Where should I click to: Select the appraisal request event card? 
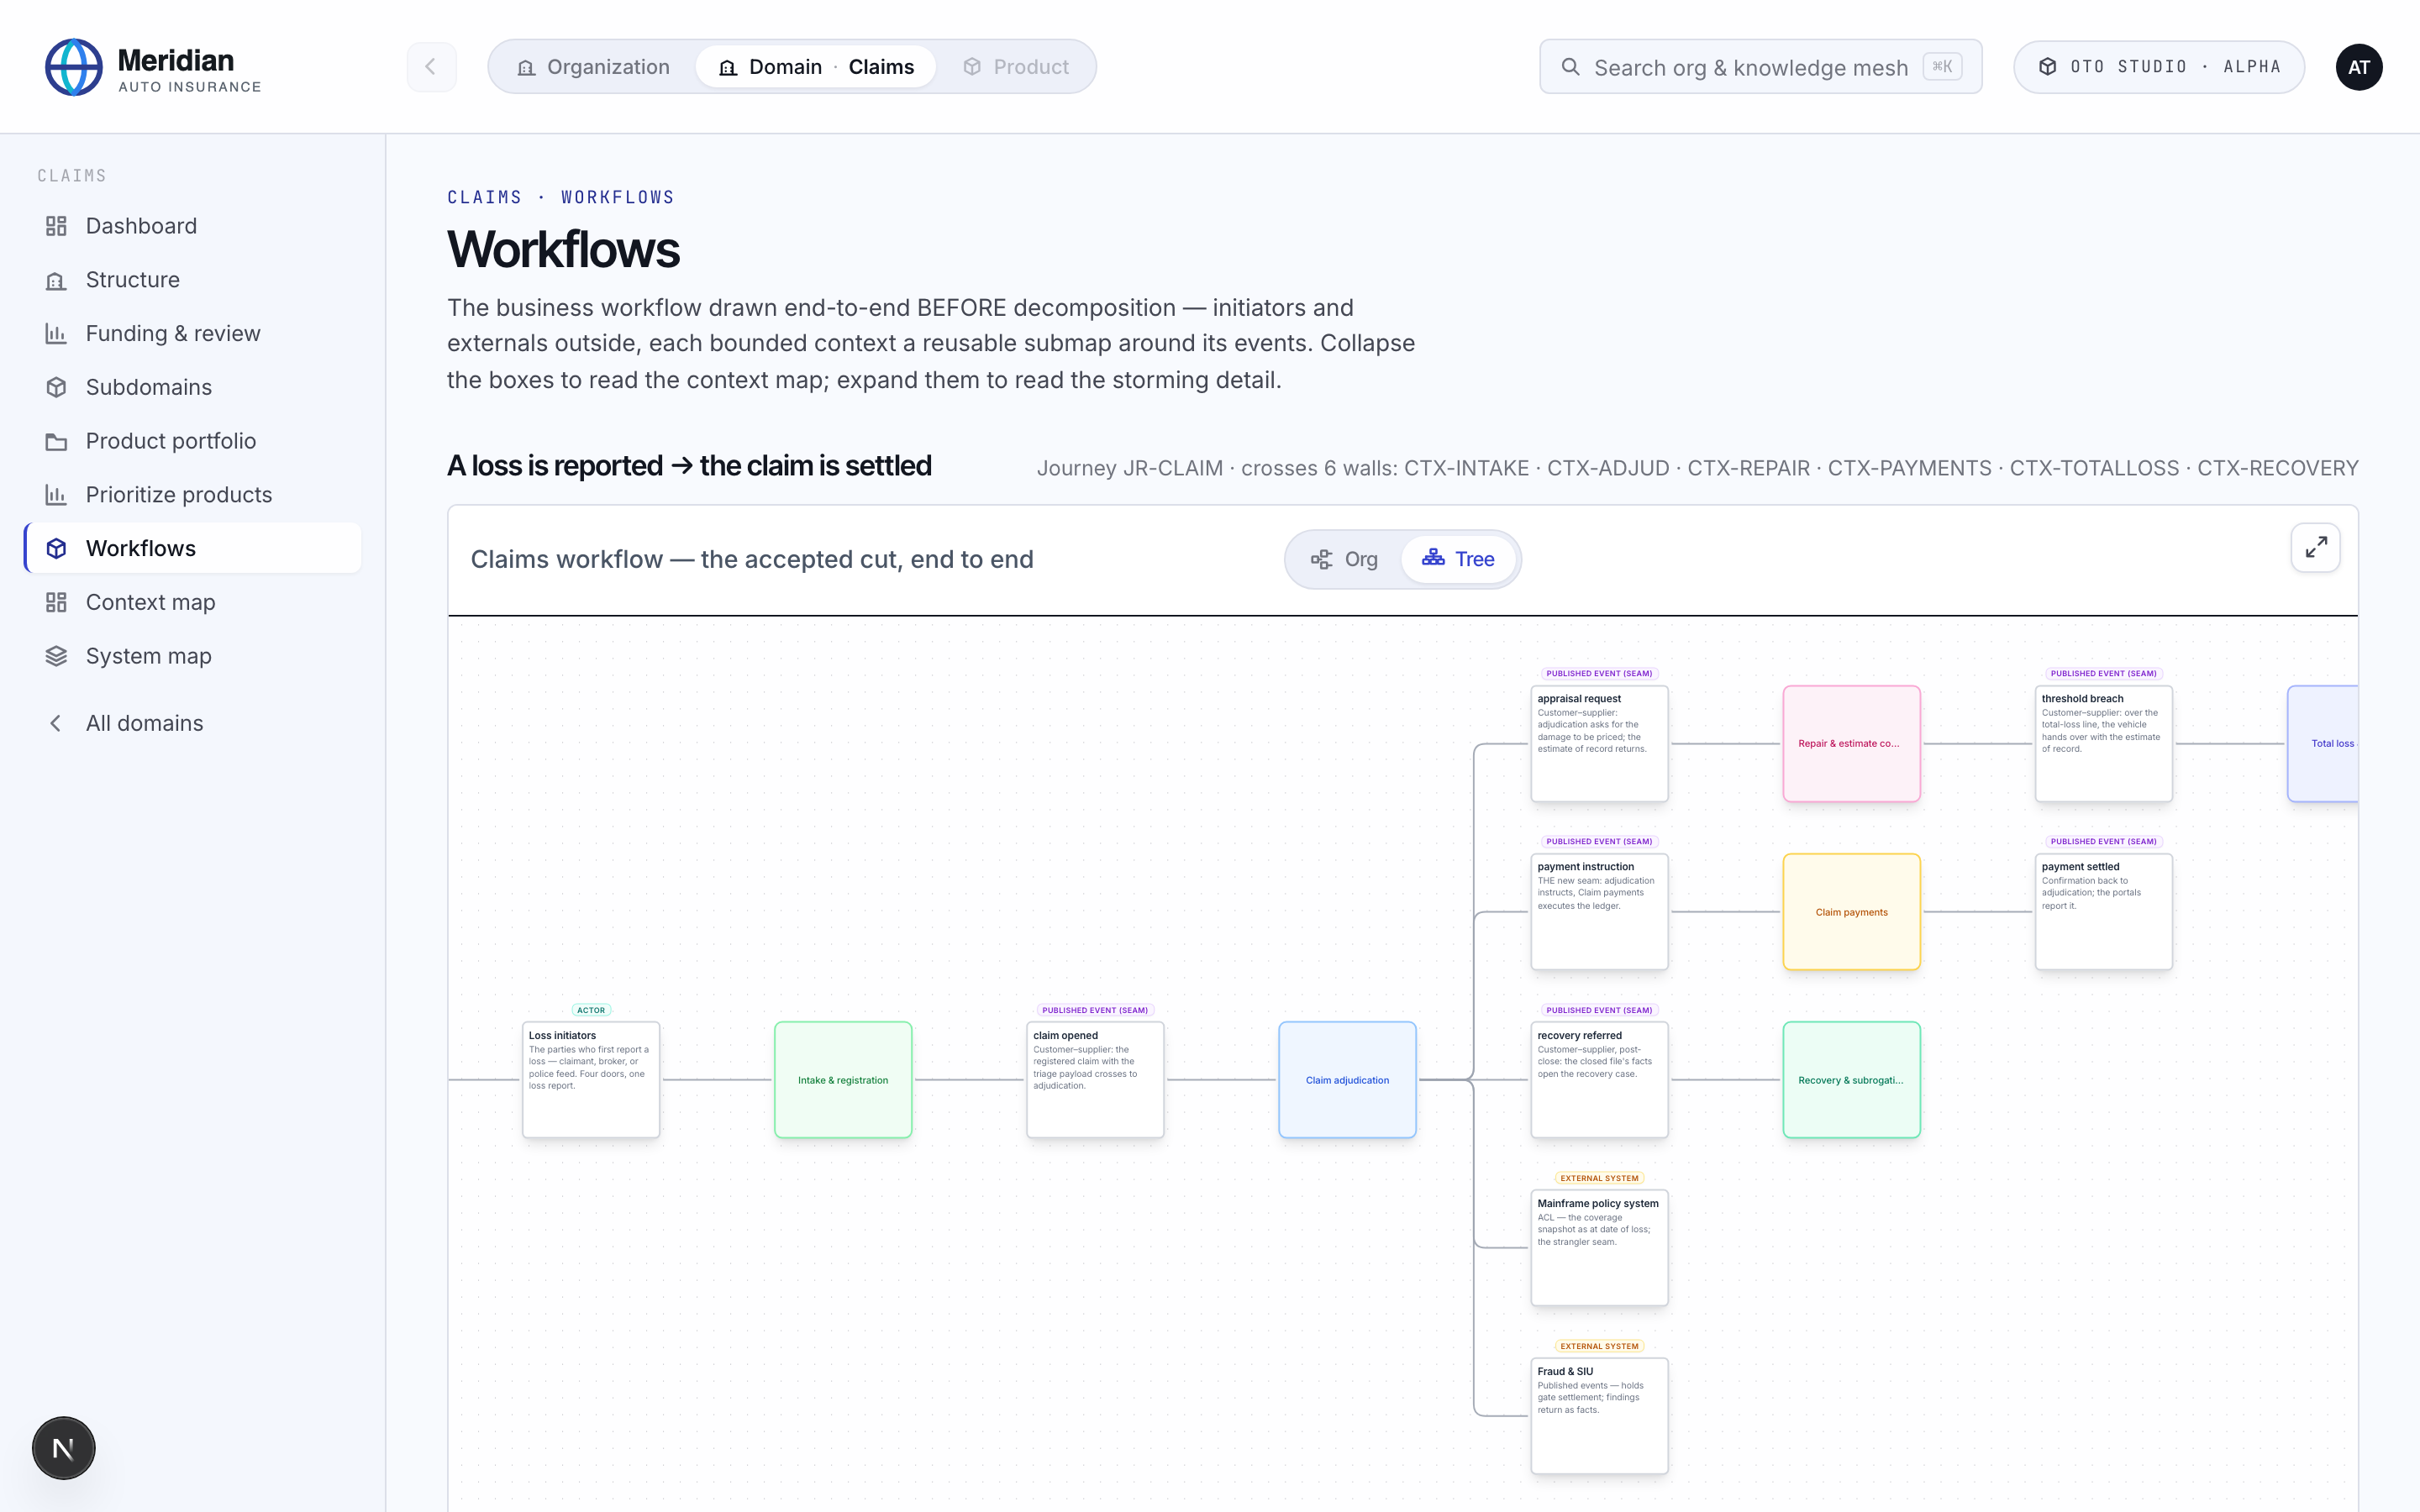click(x=1599, y=743)
